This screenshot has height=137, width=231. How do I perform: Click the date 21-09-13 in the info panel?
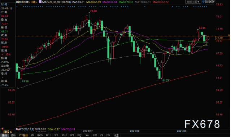pos(7,8)
